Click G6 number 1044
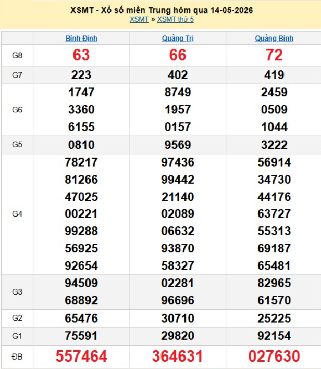This screenshot has width=321, height=369. [274, 127]
